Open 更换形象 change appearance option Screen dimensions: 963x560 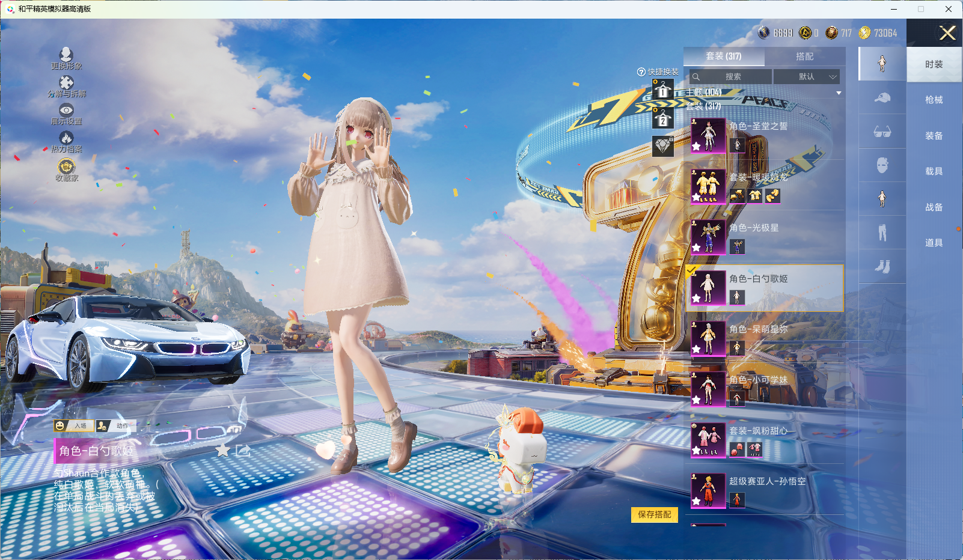click(x=66, y=58)
